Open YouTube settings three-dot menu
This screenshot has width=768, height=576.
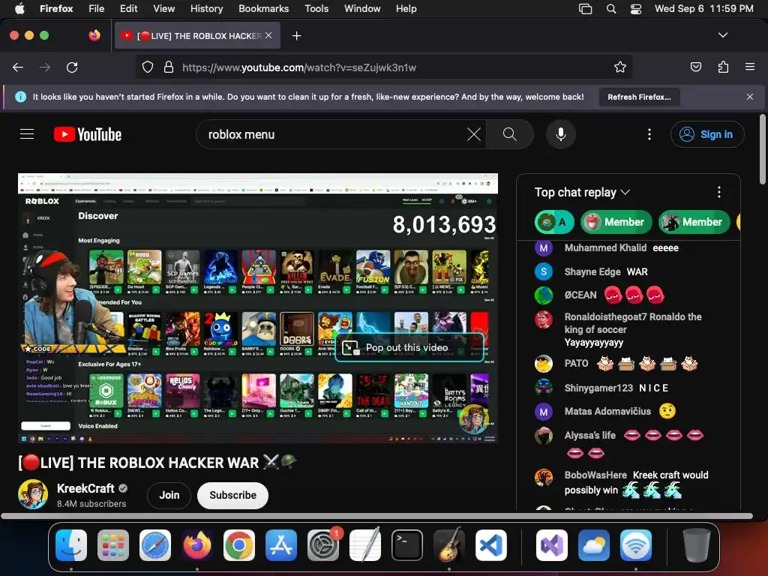(x=649, y=134)
